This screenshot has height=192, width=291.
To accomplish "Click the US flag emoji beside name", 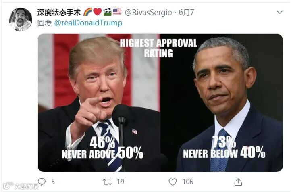I will coord(117,12).
